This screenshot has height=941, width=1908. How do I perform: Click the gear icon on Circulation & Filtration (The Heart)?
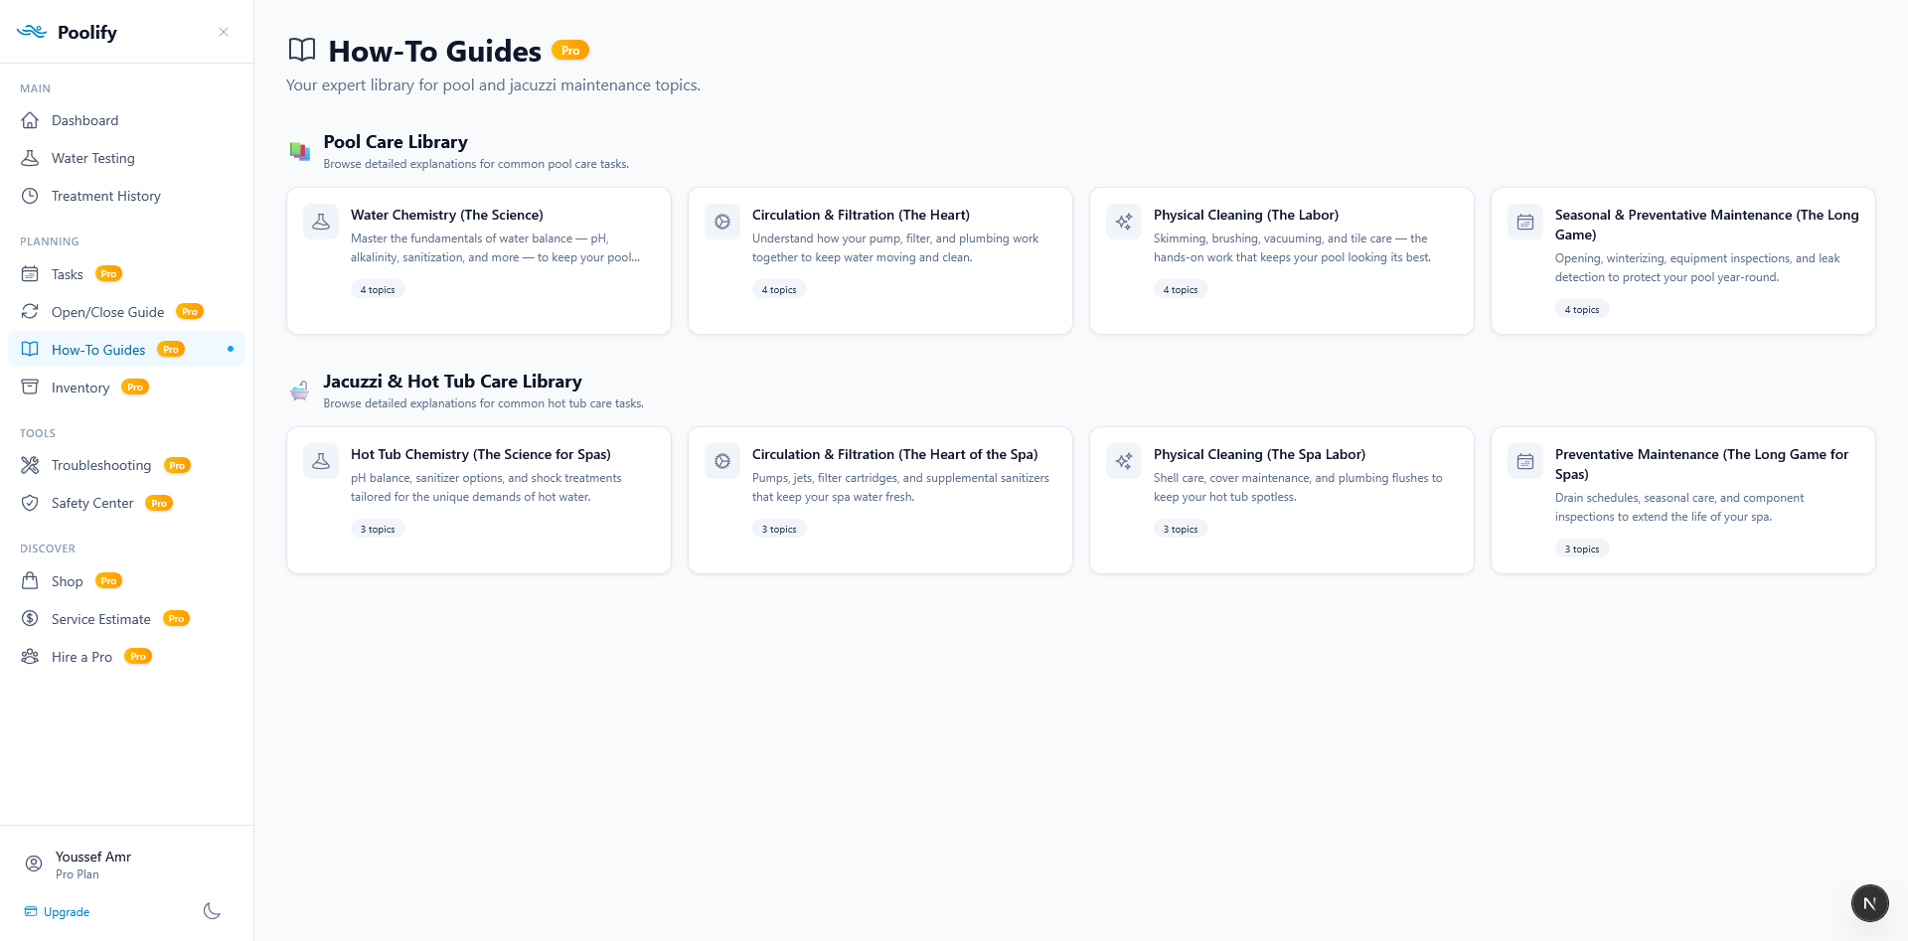[722, 222]
